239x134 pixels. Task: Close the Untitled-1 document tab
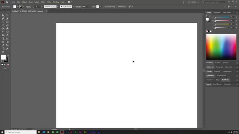point(46,11)
